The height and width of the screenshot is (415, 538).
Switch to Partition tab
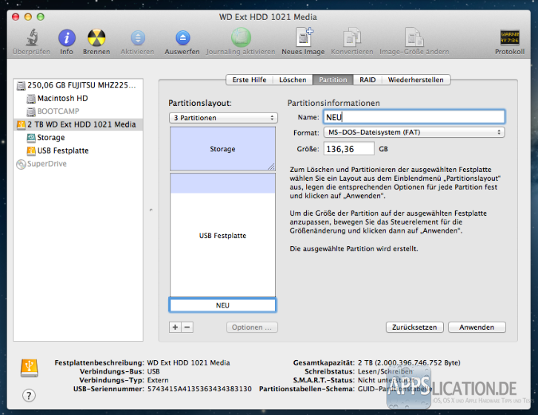point(333,79)
